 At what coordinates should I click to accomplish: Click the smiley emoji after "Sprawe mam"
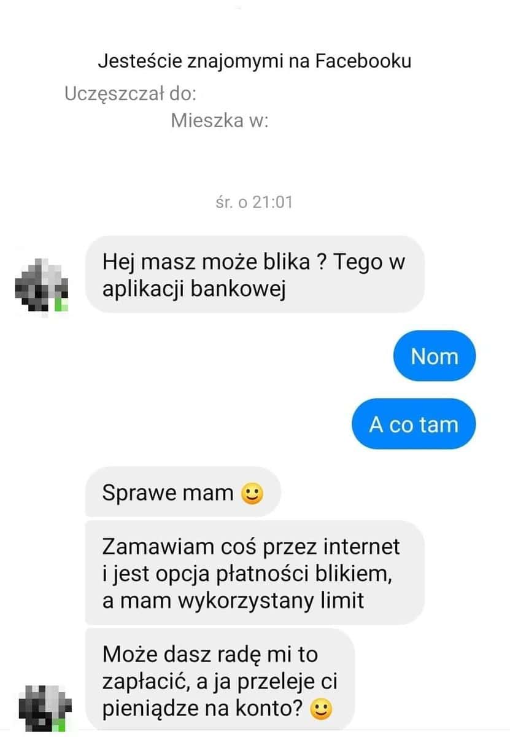[252, 493]
